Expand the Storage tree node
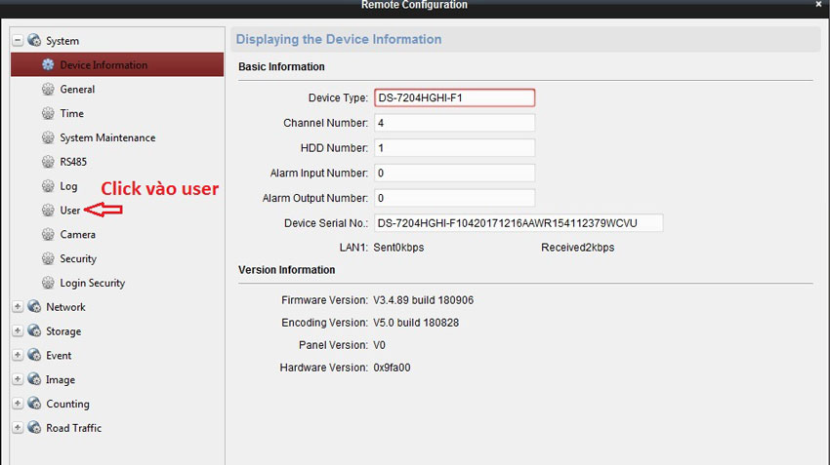Screen dimensions: 830x465 (x=18, y=331)
